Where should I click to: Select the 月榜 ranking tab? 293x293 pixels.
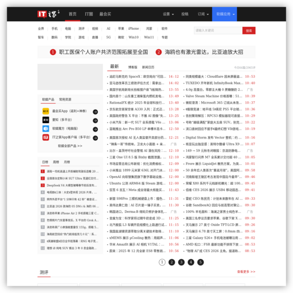pos(67,162)
